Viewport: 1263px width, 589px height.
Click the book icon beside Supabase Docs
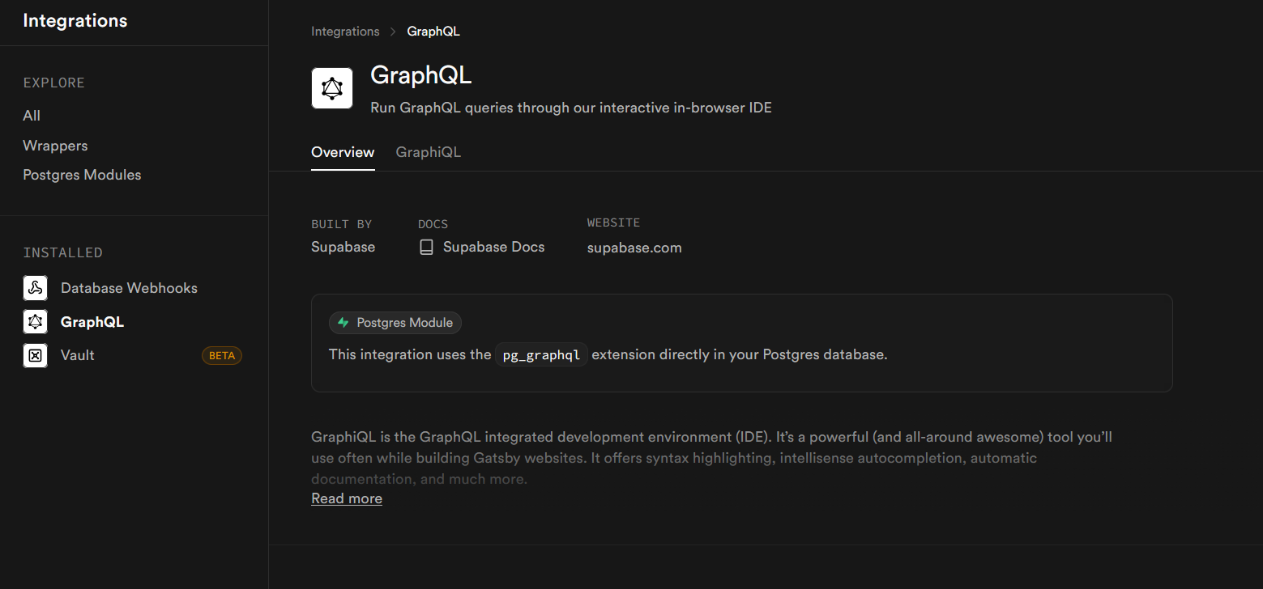point(426,248)
